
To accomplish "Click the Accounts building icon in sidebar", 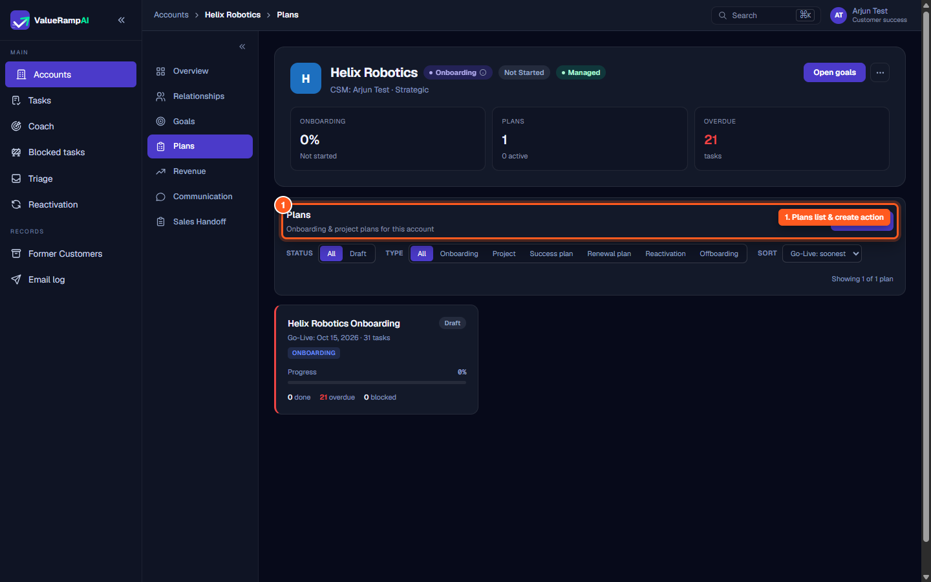I will [21, 74].
